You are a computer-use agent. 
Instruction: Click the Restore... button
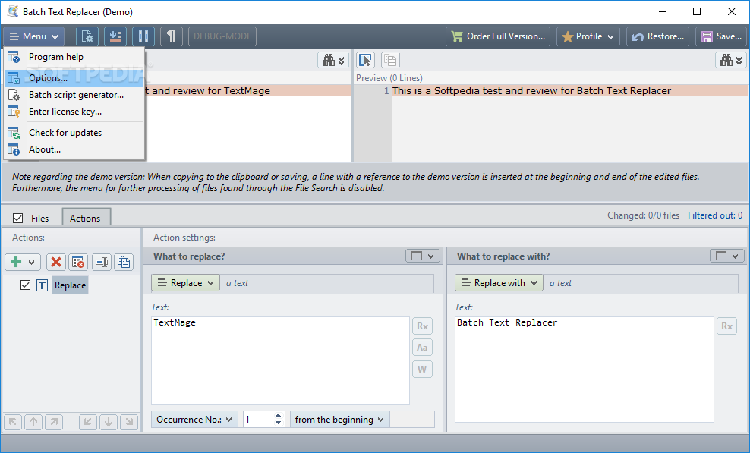[x=657, y=36]
